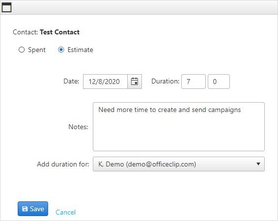Screen dimensions: 278x221
Task: Open the Add duration for dropdown
Action: pos(179,164)
